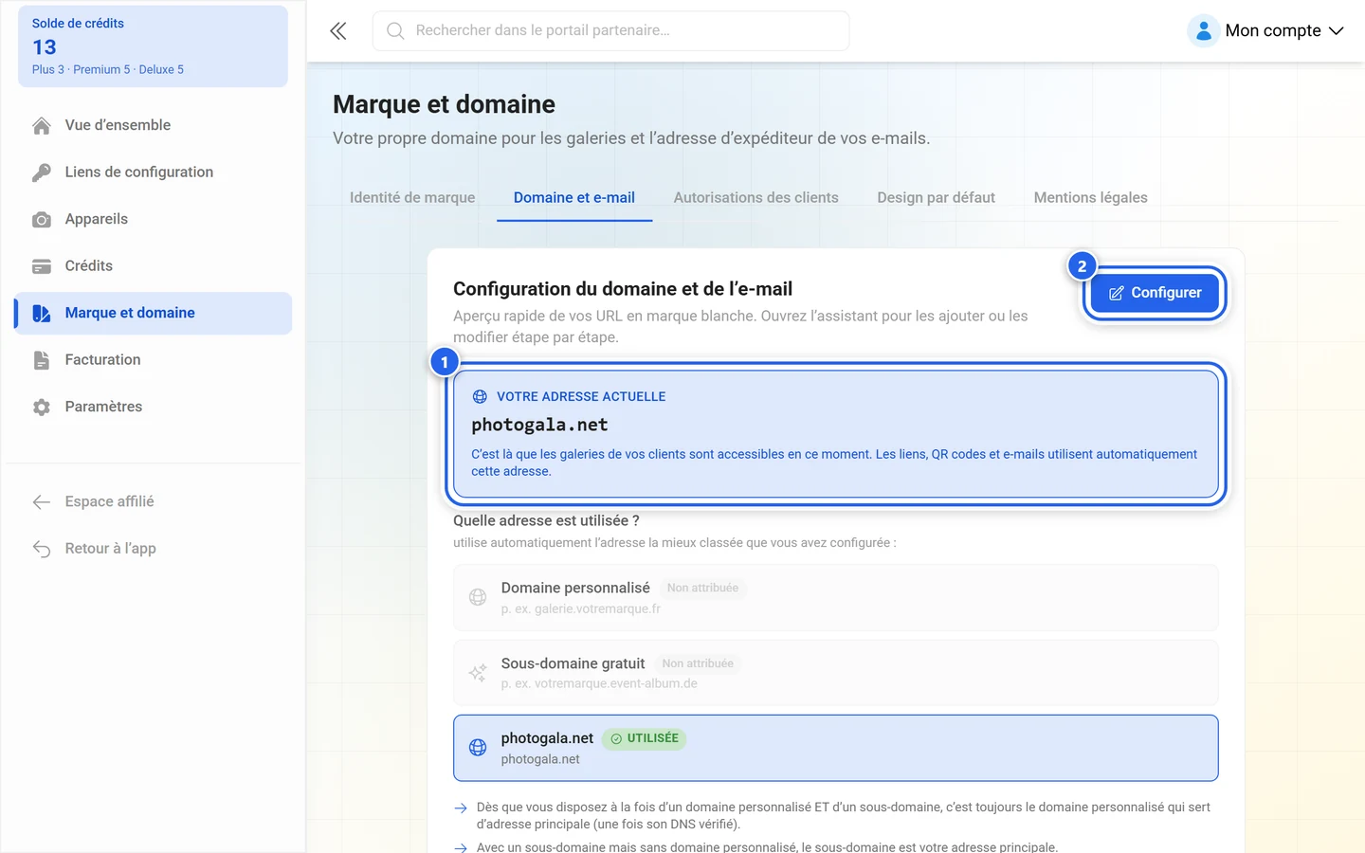Click the Quelle adresse est utilisée ? heading
1365x853 pixels.
546,520
